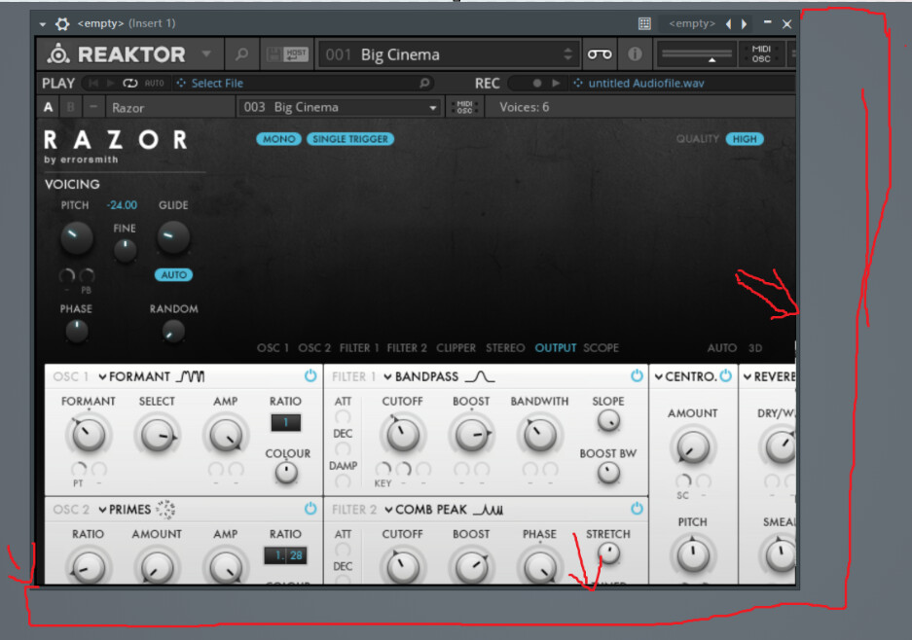Start the player play button
Screen dimensions: 912x640
coord(111,83)
